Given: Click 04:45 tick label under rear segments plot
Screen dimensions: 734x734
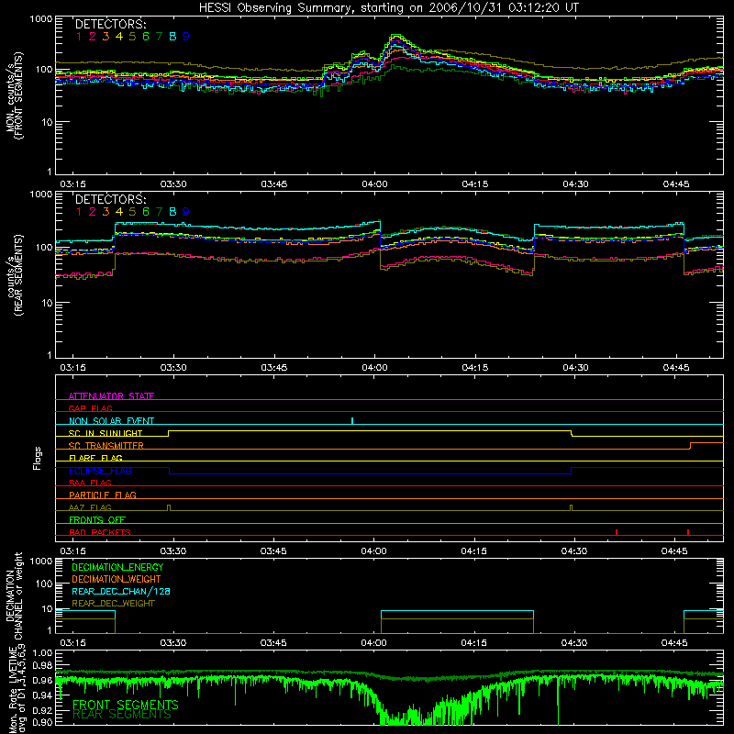Looking at the screenshot, I should tap(676, 368).
